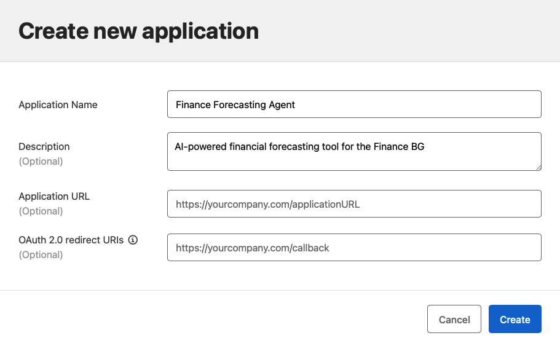Click the "Create new application" heading

tap(138, 31)
